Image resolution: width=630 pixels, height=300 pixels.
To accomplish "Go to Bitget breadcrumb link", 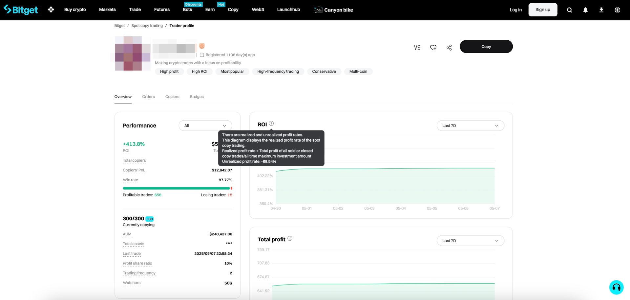I will click(119, 26).
